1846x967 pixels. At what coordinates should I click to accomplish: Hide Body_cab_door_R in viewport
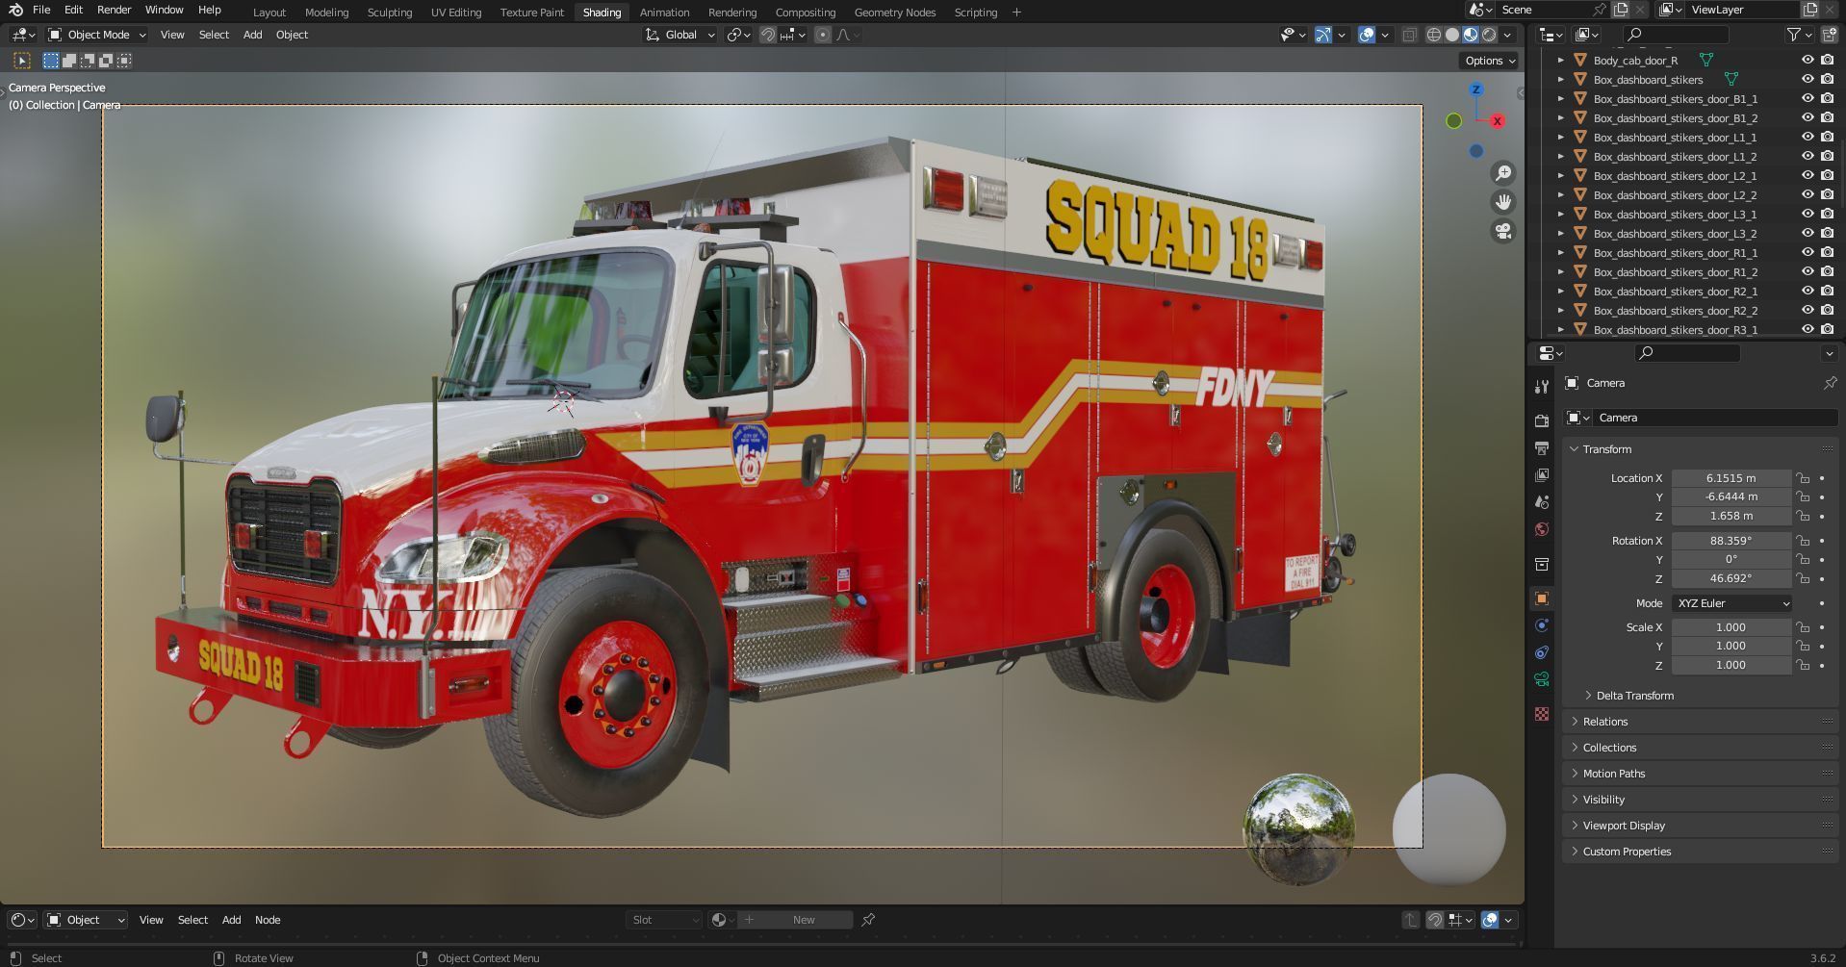pos(1808,60)
